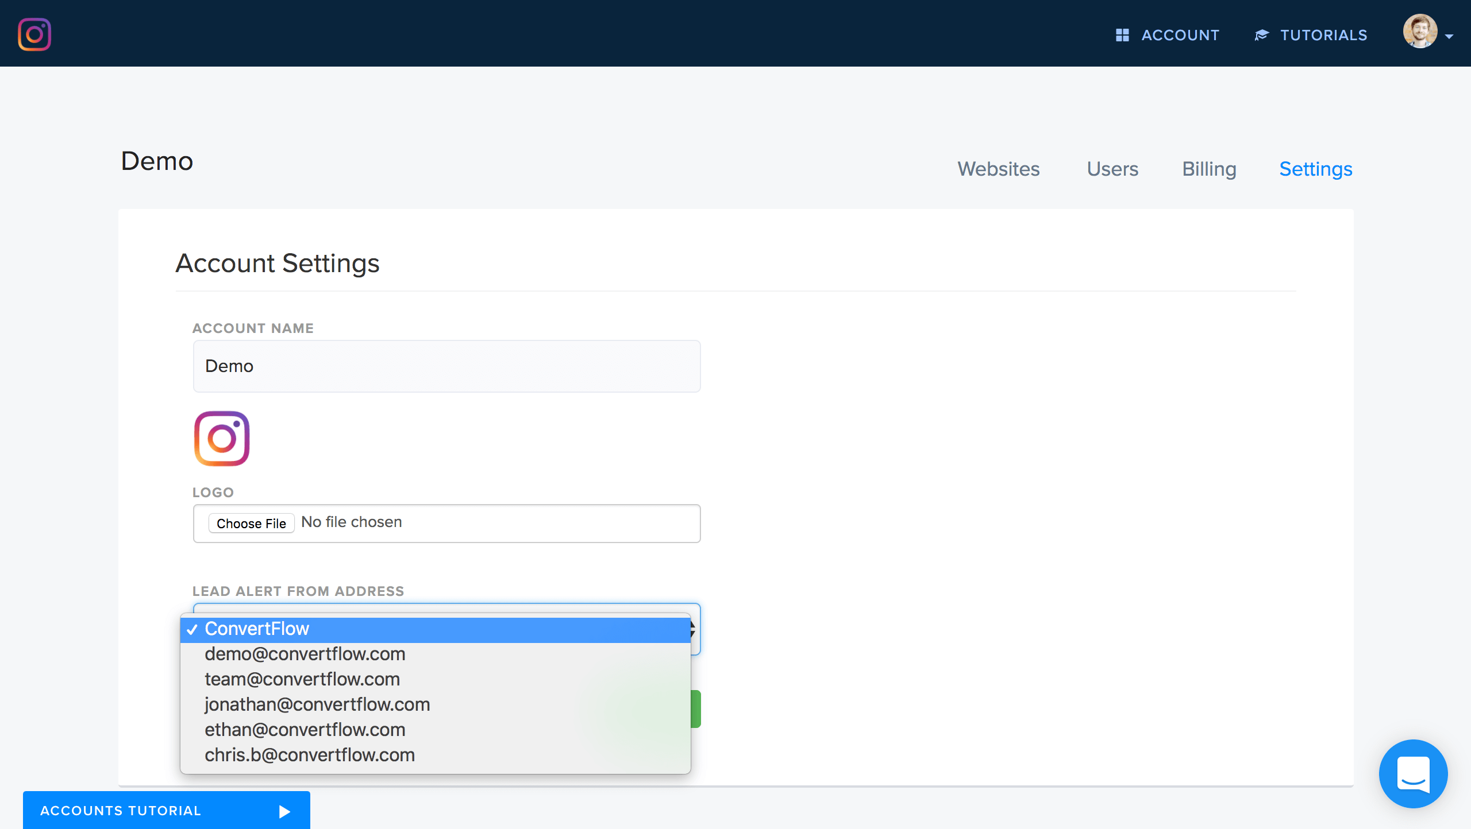Switch to the Websites tab
The height and width of the screenshot is (829, 1471).
coord(998,169)
